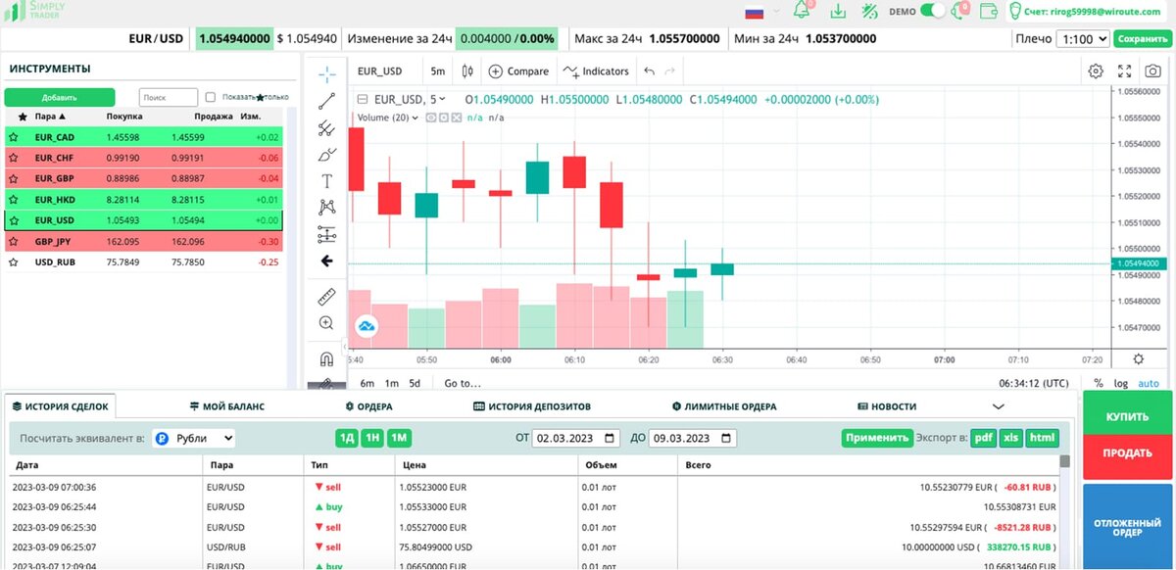Select the pitchfork drawing tool
This screenshot has height=570, width=1176.
(326, 127)
